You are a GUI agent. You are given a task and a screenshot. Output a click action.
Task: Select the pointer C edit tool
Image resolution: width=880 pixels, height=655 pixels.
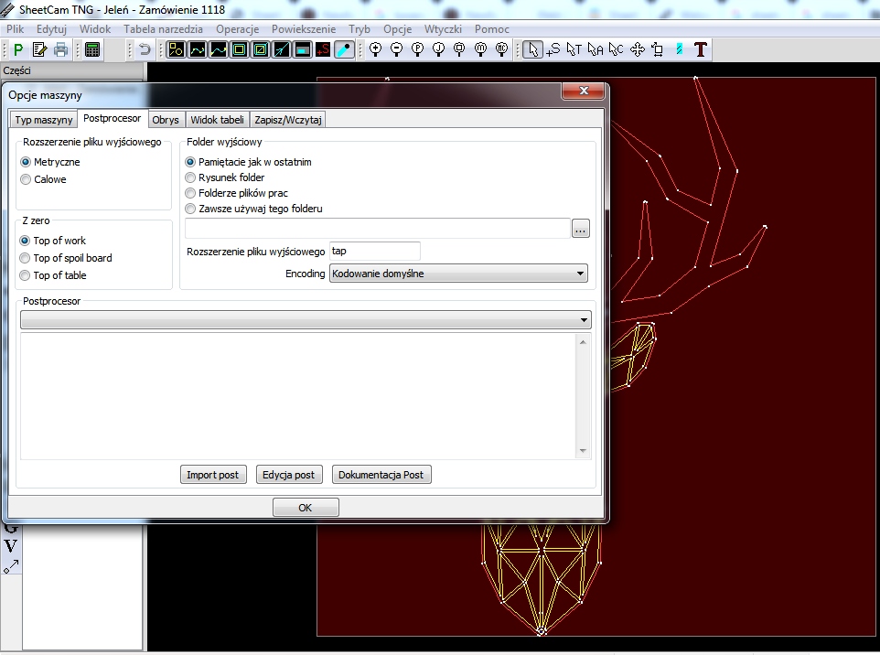617,50
